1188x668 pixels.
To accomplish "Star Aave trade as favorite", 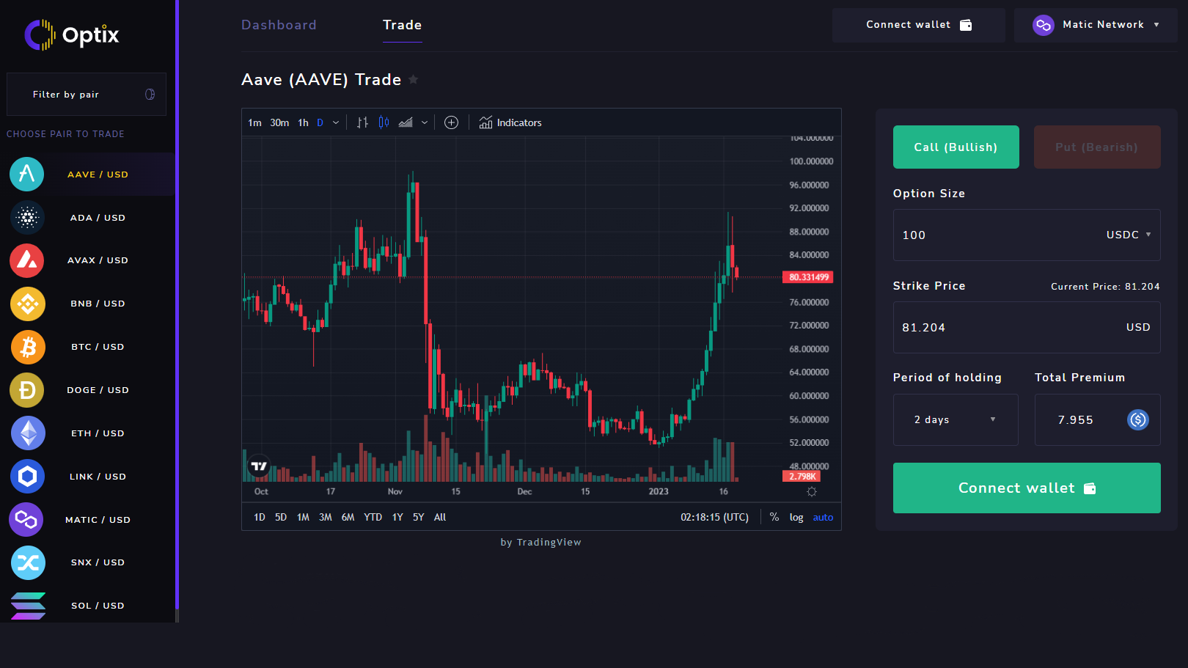I will point(414,79).
